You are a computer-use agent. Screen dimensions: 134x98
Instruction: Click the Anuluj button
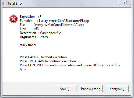[x=65, y=89]
